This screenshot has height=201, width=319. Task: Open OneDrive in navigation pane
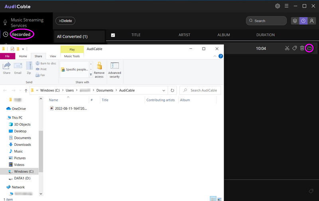tap(16, 109)
